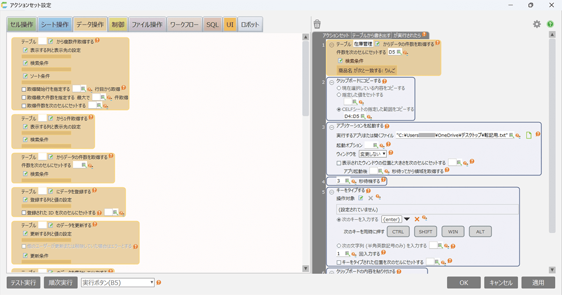Screen dimensions: 562x295
Task: Enable 取得最大件数を指定する checkbox
Action: (x=24, y=97)
